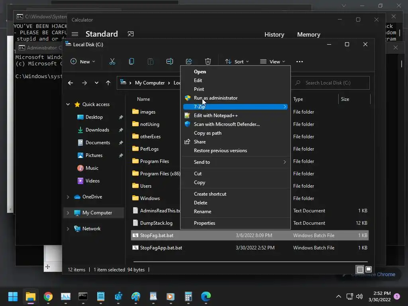Open the New item dropdown

click(x=83, y=62)
